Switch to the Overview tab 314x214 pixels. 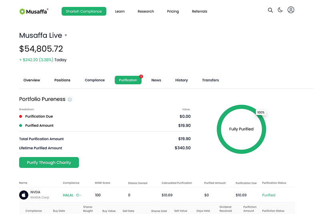pos(32,80)
